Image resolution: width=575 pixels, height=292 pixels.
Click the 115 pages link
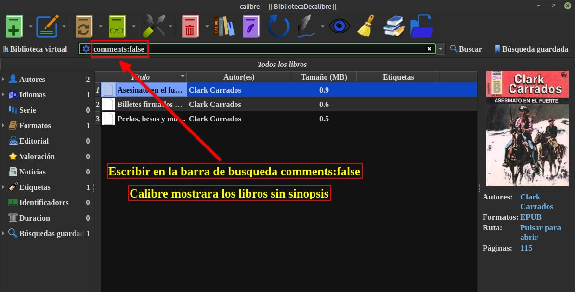(x=526, y=248)
